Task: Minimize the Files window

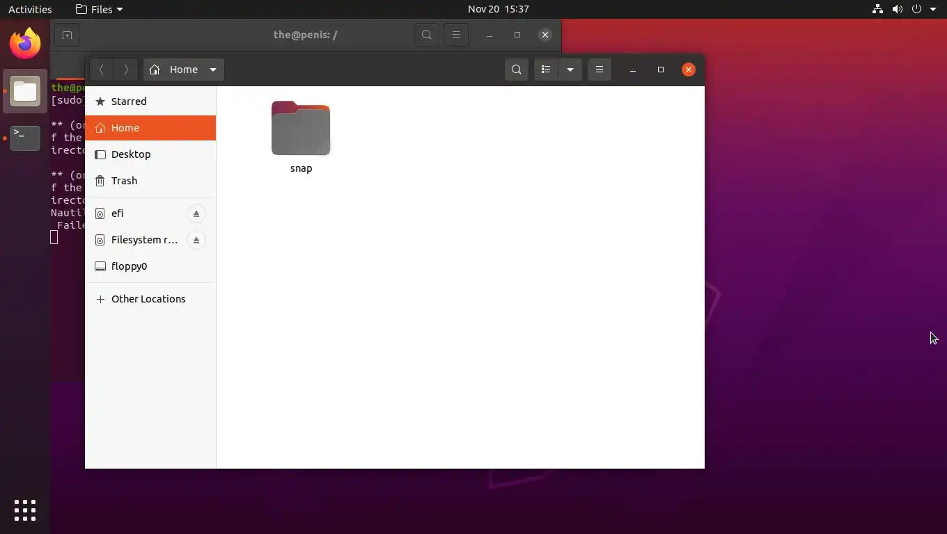Action: [633, 70]
